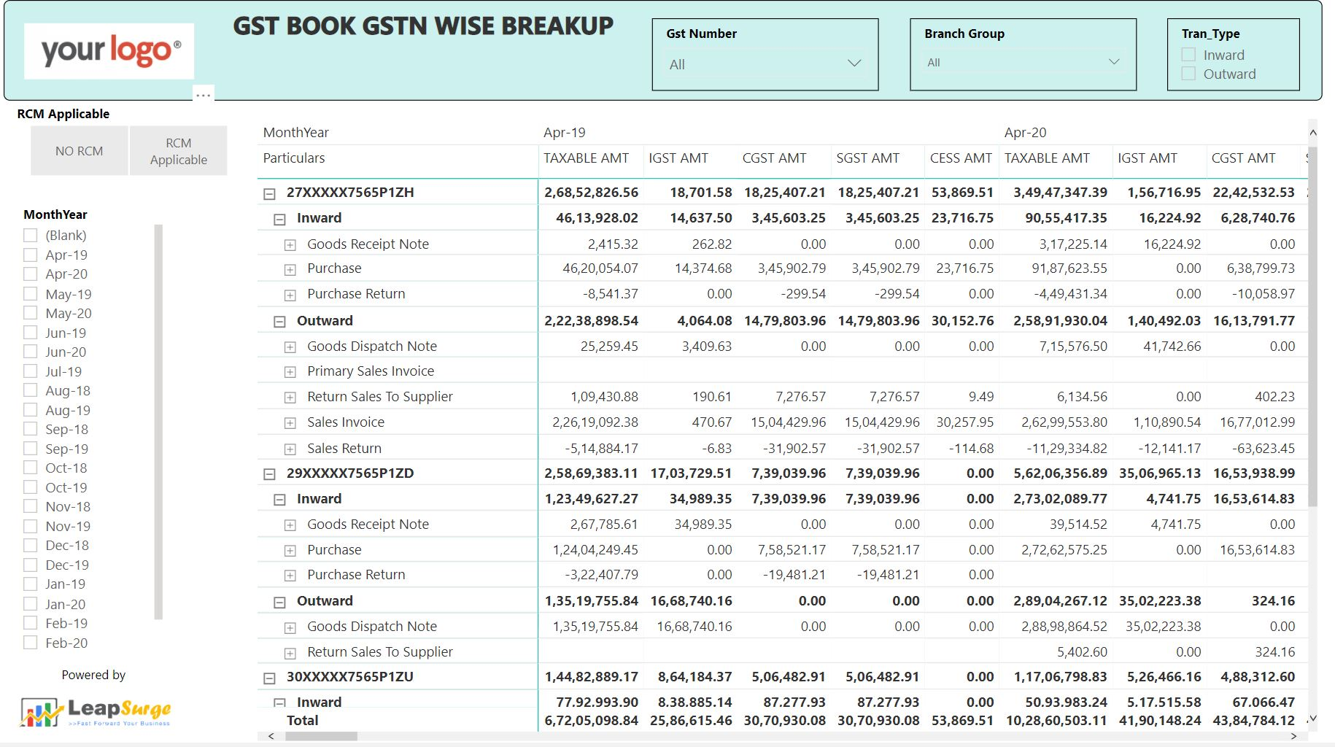Screen dimensions: 1335x747
Task: Check the Outward transaction type box
Action: (1188, 74)
